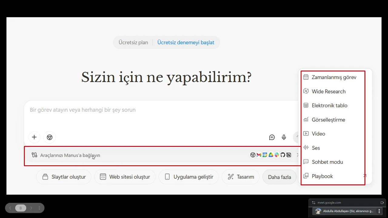Click the Web sitesi oluştur button
388x218 pixels.
coord(125,177)
